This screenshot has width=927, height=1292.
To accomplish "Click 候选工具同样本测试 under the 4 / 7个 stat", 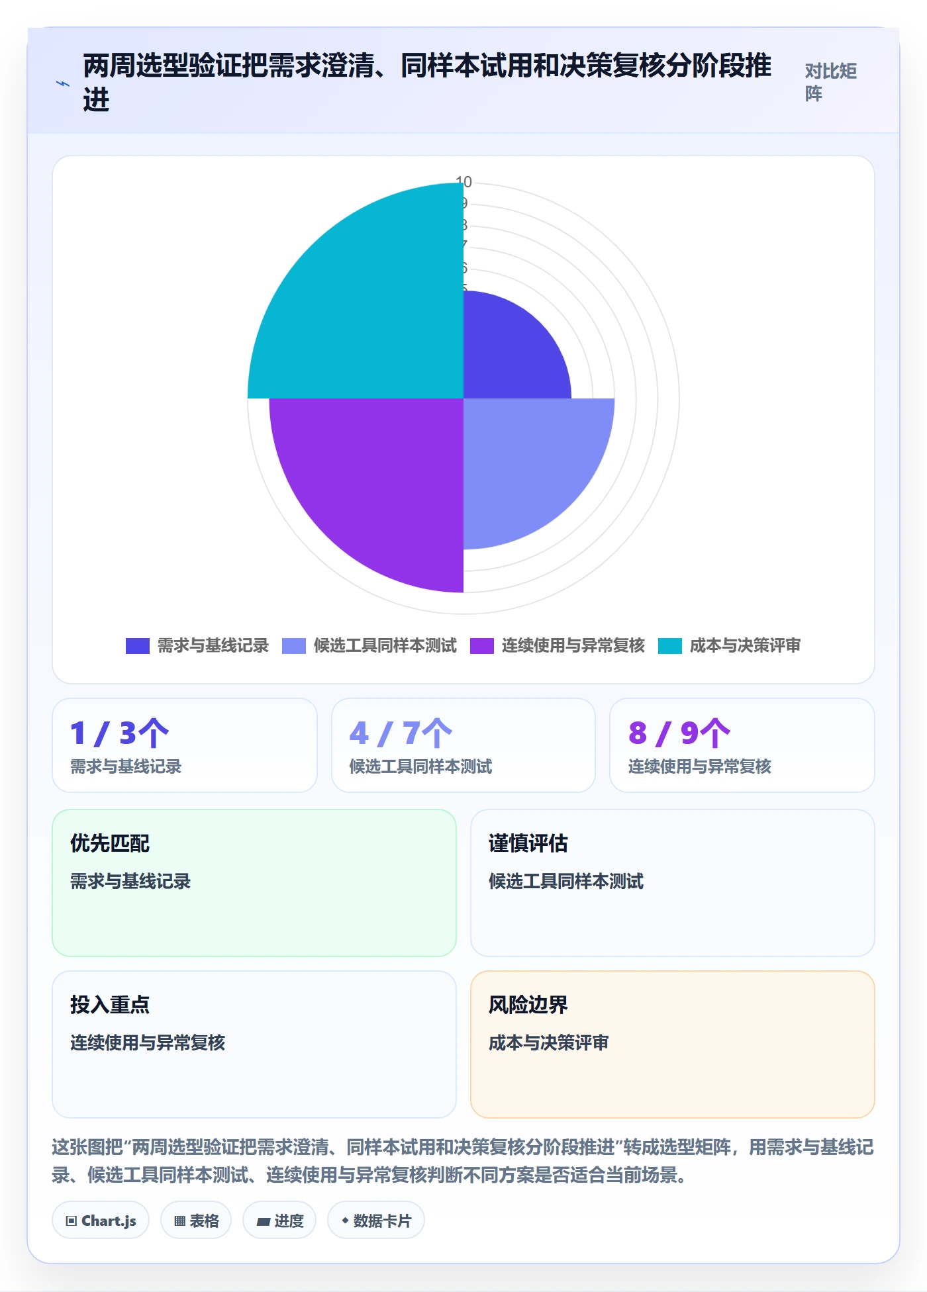I will [420, 766].
